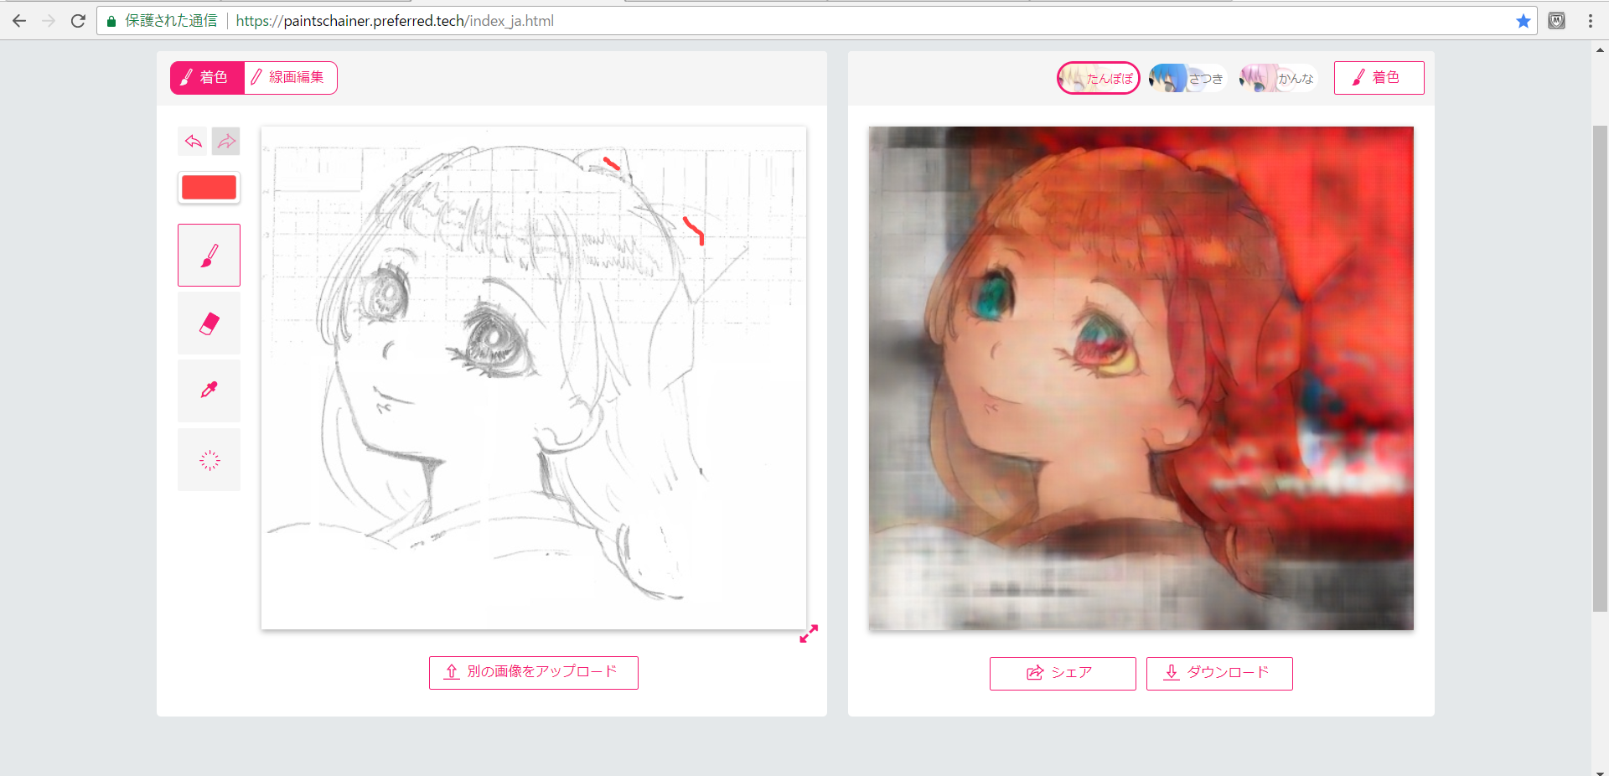Run the 着色 colorize button on right panel

pos(1379,78)
